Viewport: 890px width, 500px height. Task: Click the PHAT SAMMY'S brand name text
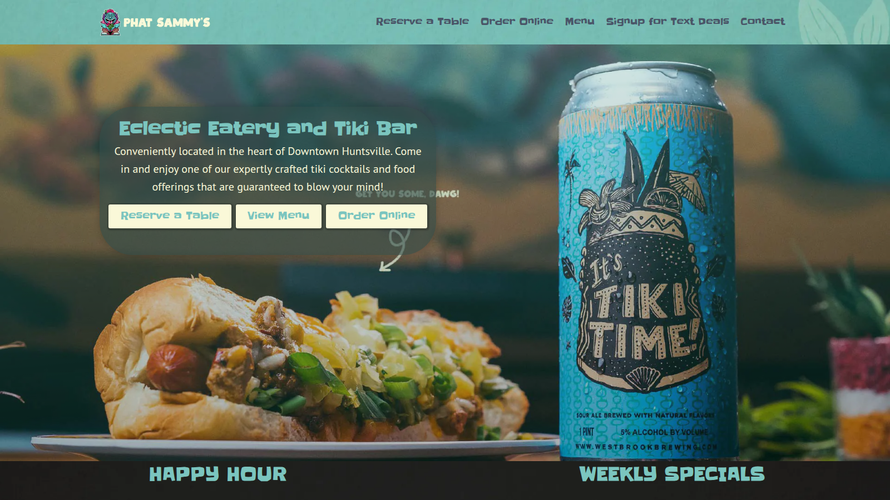coord(167,23)
